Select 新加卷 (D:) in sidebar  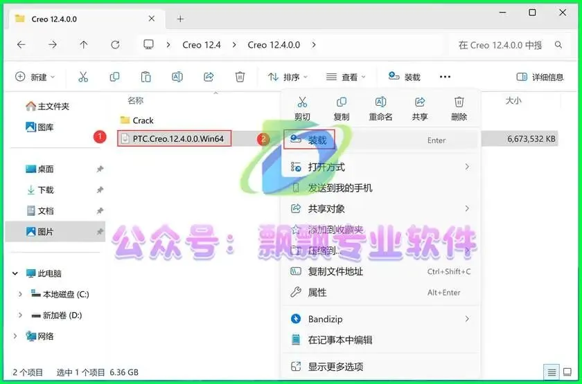pyautogui.click(x=57, y=316)
